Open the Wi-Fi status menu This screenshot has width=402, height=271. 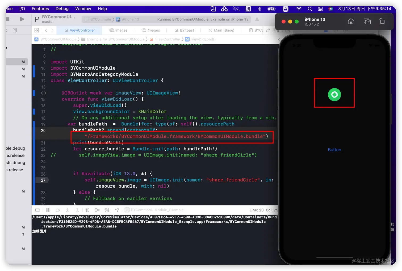point(299,9)
